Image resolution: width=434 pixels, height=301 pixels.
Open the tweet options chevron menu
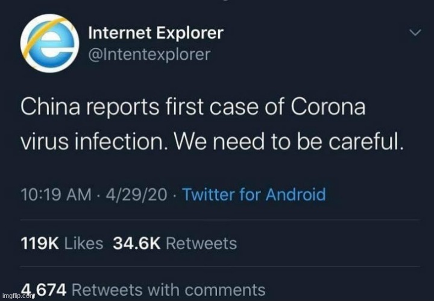point(415,34)
